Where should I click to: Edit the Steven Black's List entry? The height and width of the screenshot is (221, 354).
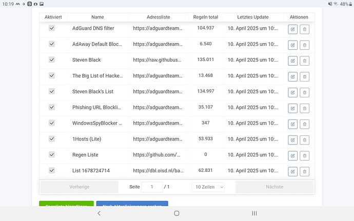point(292,93)
